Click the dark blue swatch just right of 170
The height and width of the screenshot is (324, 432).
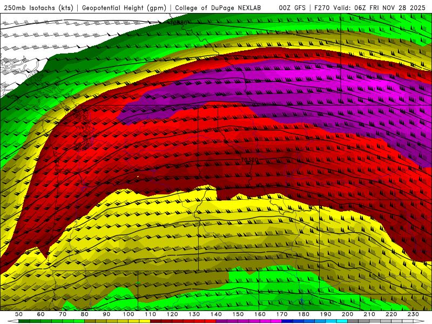click(x=287, y=321)
